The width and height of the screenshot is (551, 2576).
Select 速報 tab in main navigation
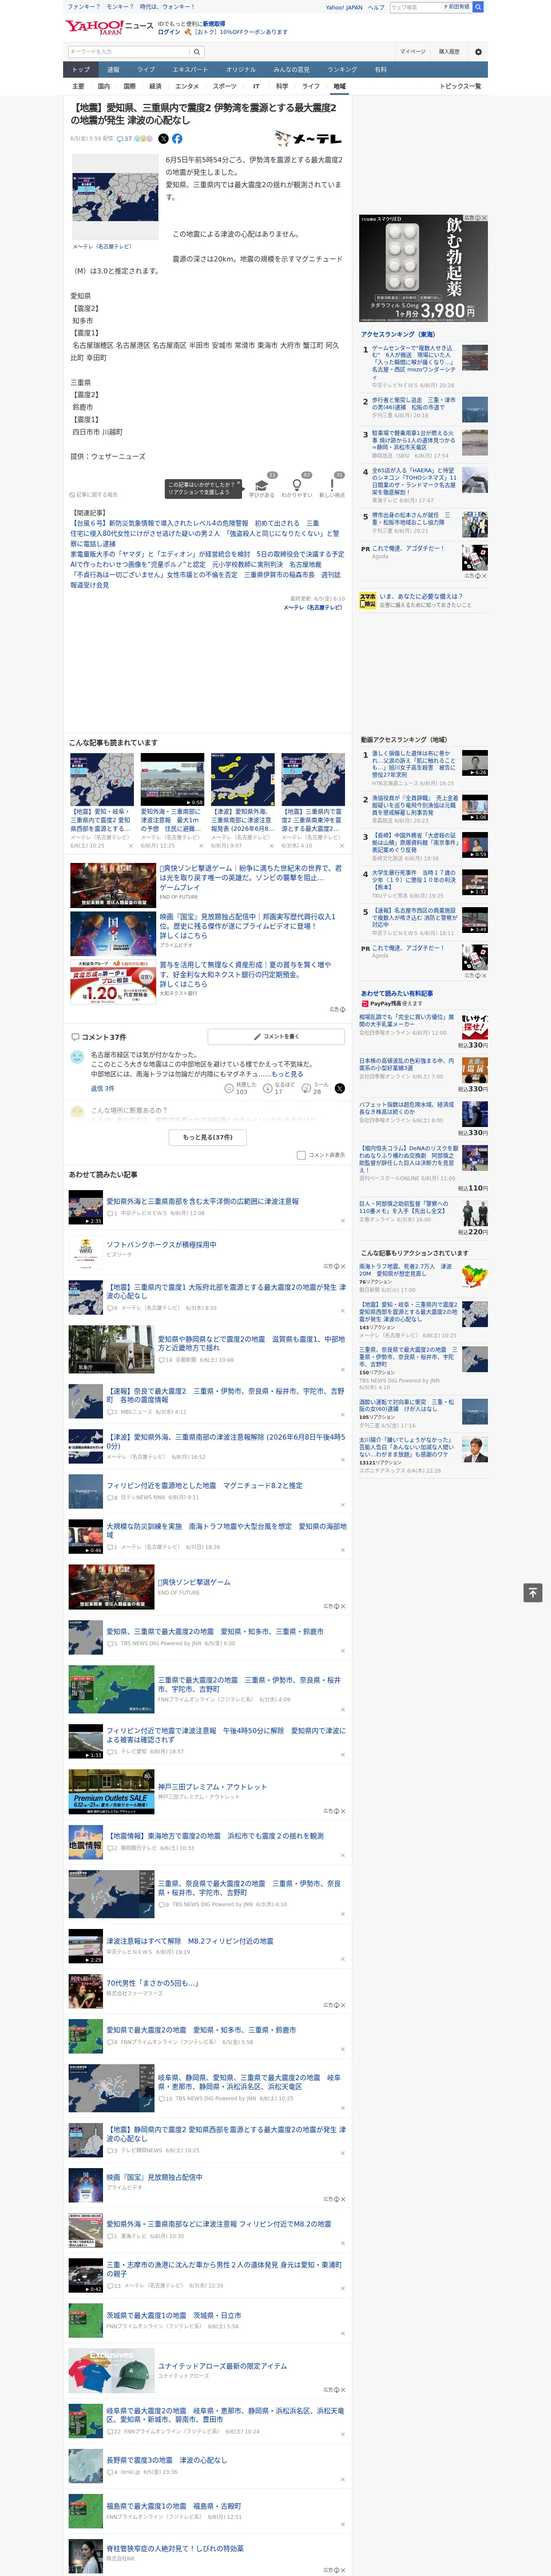[x=113, y=70]
